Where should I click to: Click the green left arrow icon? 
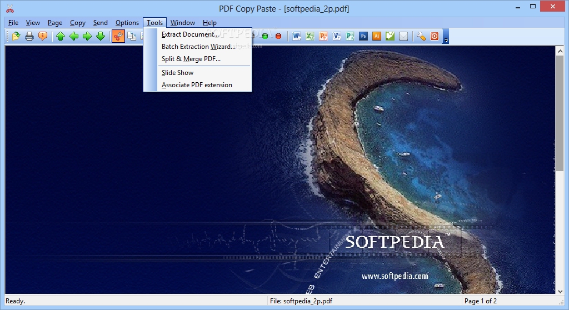[x=74, y=36]
